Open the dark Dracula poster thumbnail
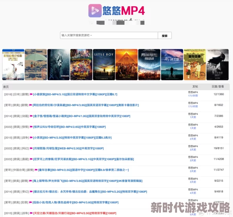The image size is (233, 217). (218, 64)
